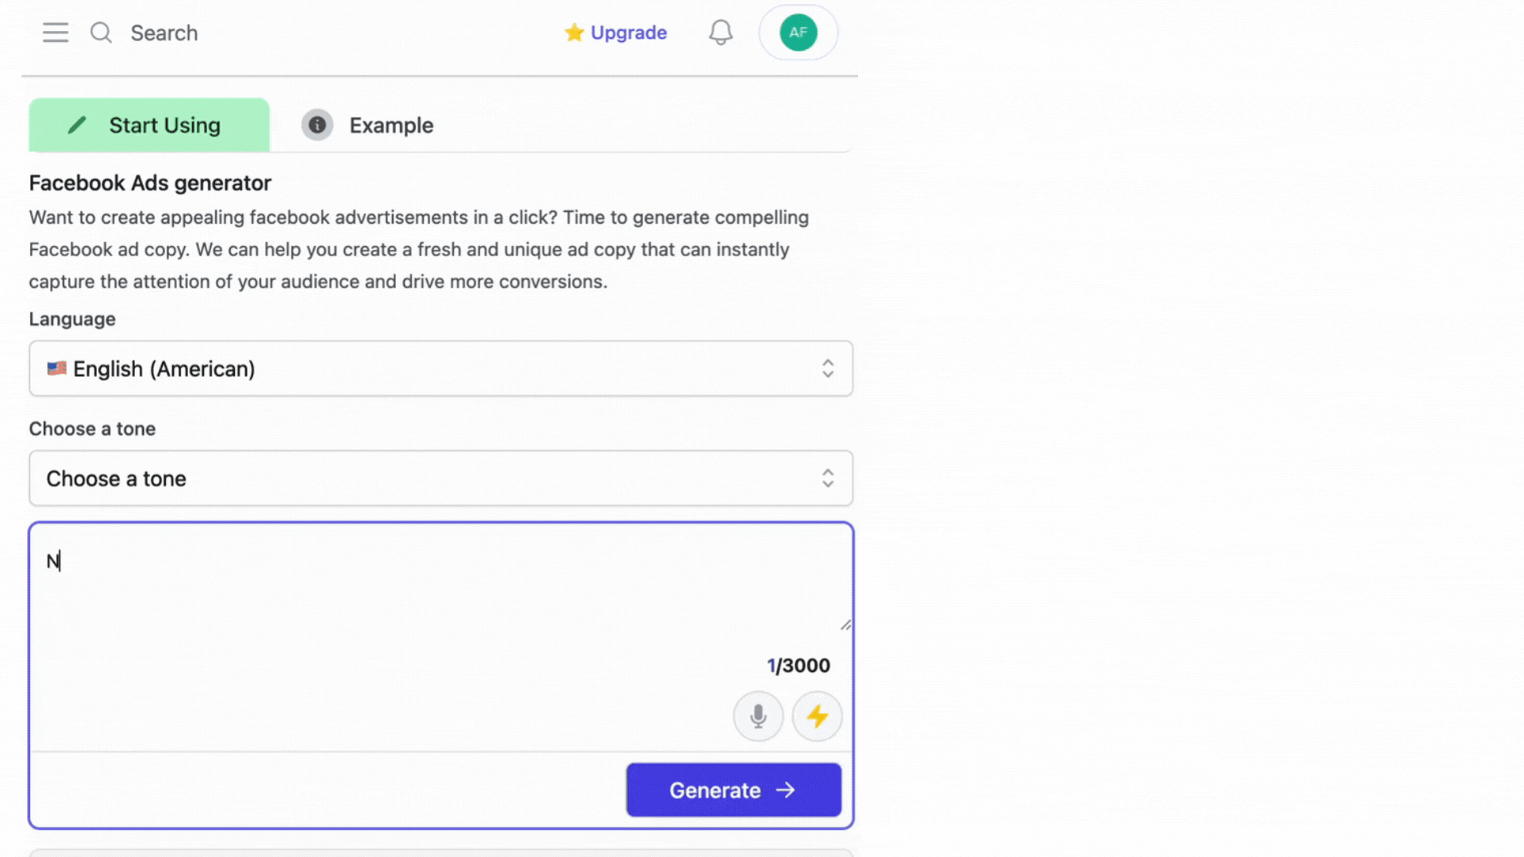Click inside the ad description text area
Image resolution: width=1524 pixels, height=857 pixels.
(x=397, y=579)
